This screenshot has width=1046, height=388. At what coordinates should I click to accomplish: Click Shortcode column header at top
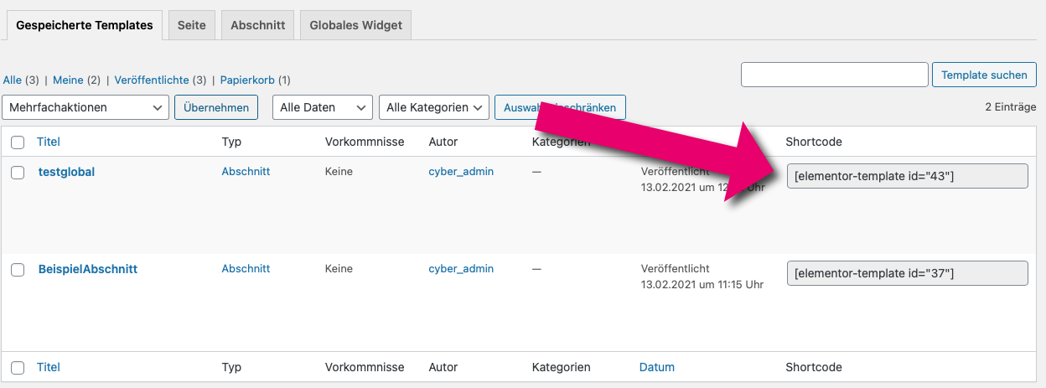[813, 142]
